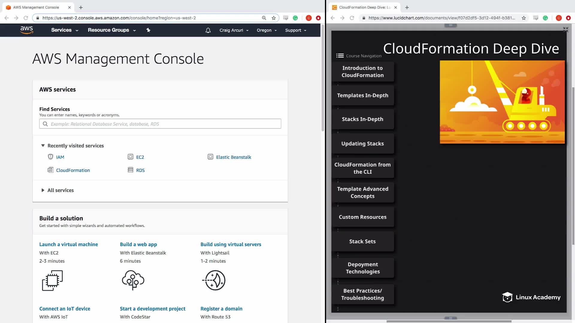Click the pin shortcuts icon in AWS navbar
This screenshot has height=323, width=575.
148,30
